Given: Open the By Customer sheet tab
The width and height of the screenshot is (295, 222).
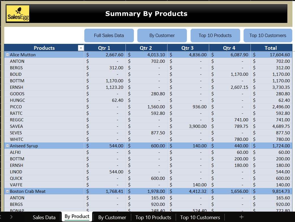Looking at the screenshot, I should point(112,217).
